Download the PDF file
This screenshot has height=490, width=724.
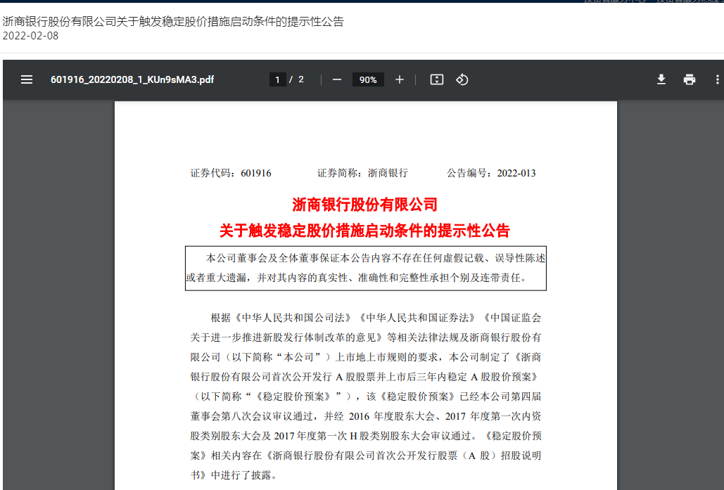pyautogui.click(x=661, y=80)
